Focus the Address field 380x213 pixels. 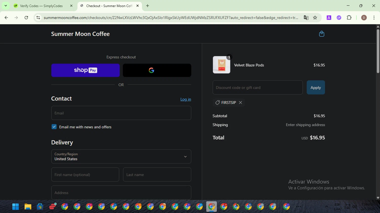pyautogui.click(x=121, y=193)
